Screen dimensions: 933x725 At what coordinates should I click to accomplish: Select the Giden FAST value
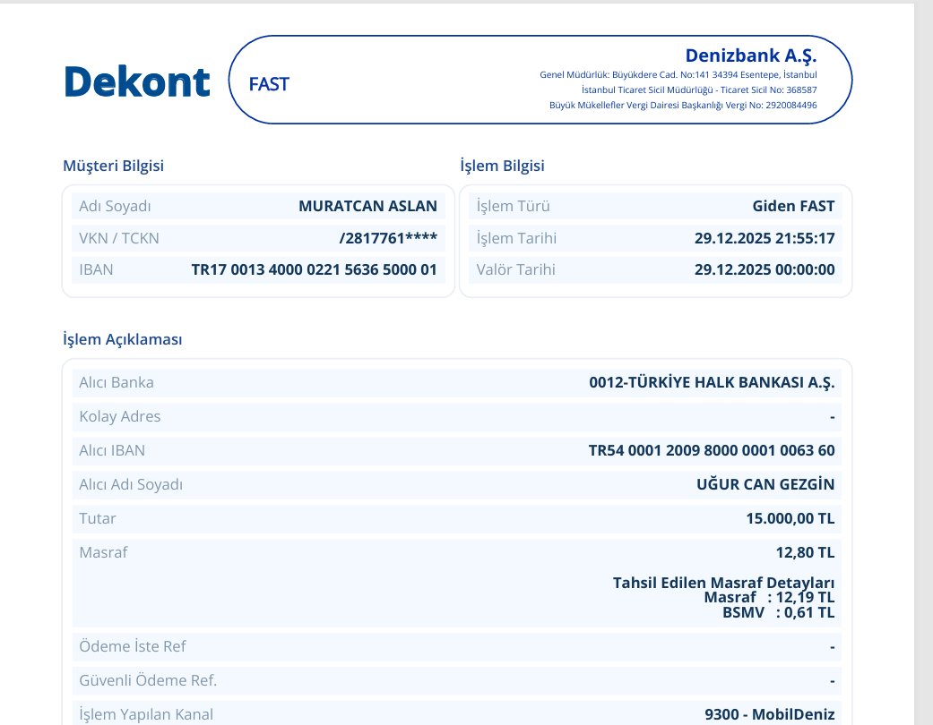pos(793,206)
